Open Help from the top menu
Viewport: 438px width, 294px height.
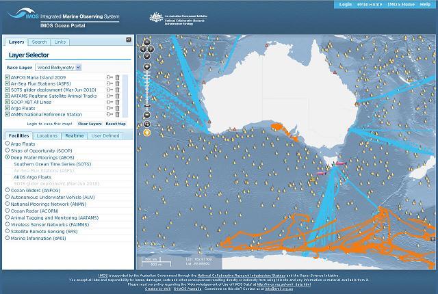(425, 5)
